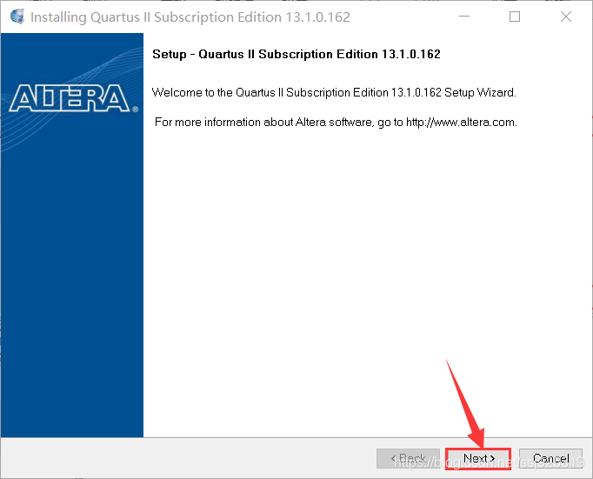Maximize the installer window

pyautogui.click(x=515, y=17)
